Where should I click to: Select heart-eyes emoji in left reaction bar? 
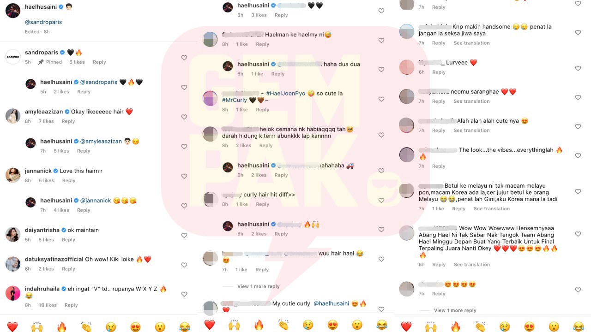135,326
